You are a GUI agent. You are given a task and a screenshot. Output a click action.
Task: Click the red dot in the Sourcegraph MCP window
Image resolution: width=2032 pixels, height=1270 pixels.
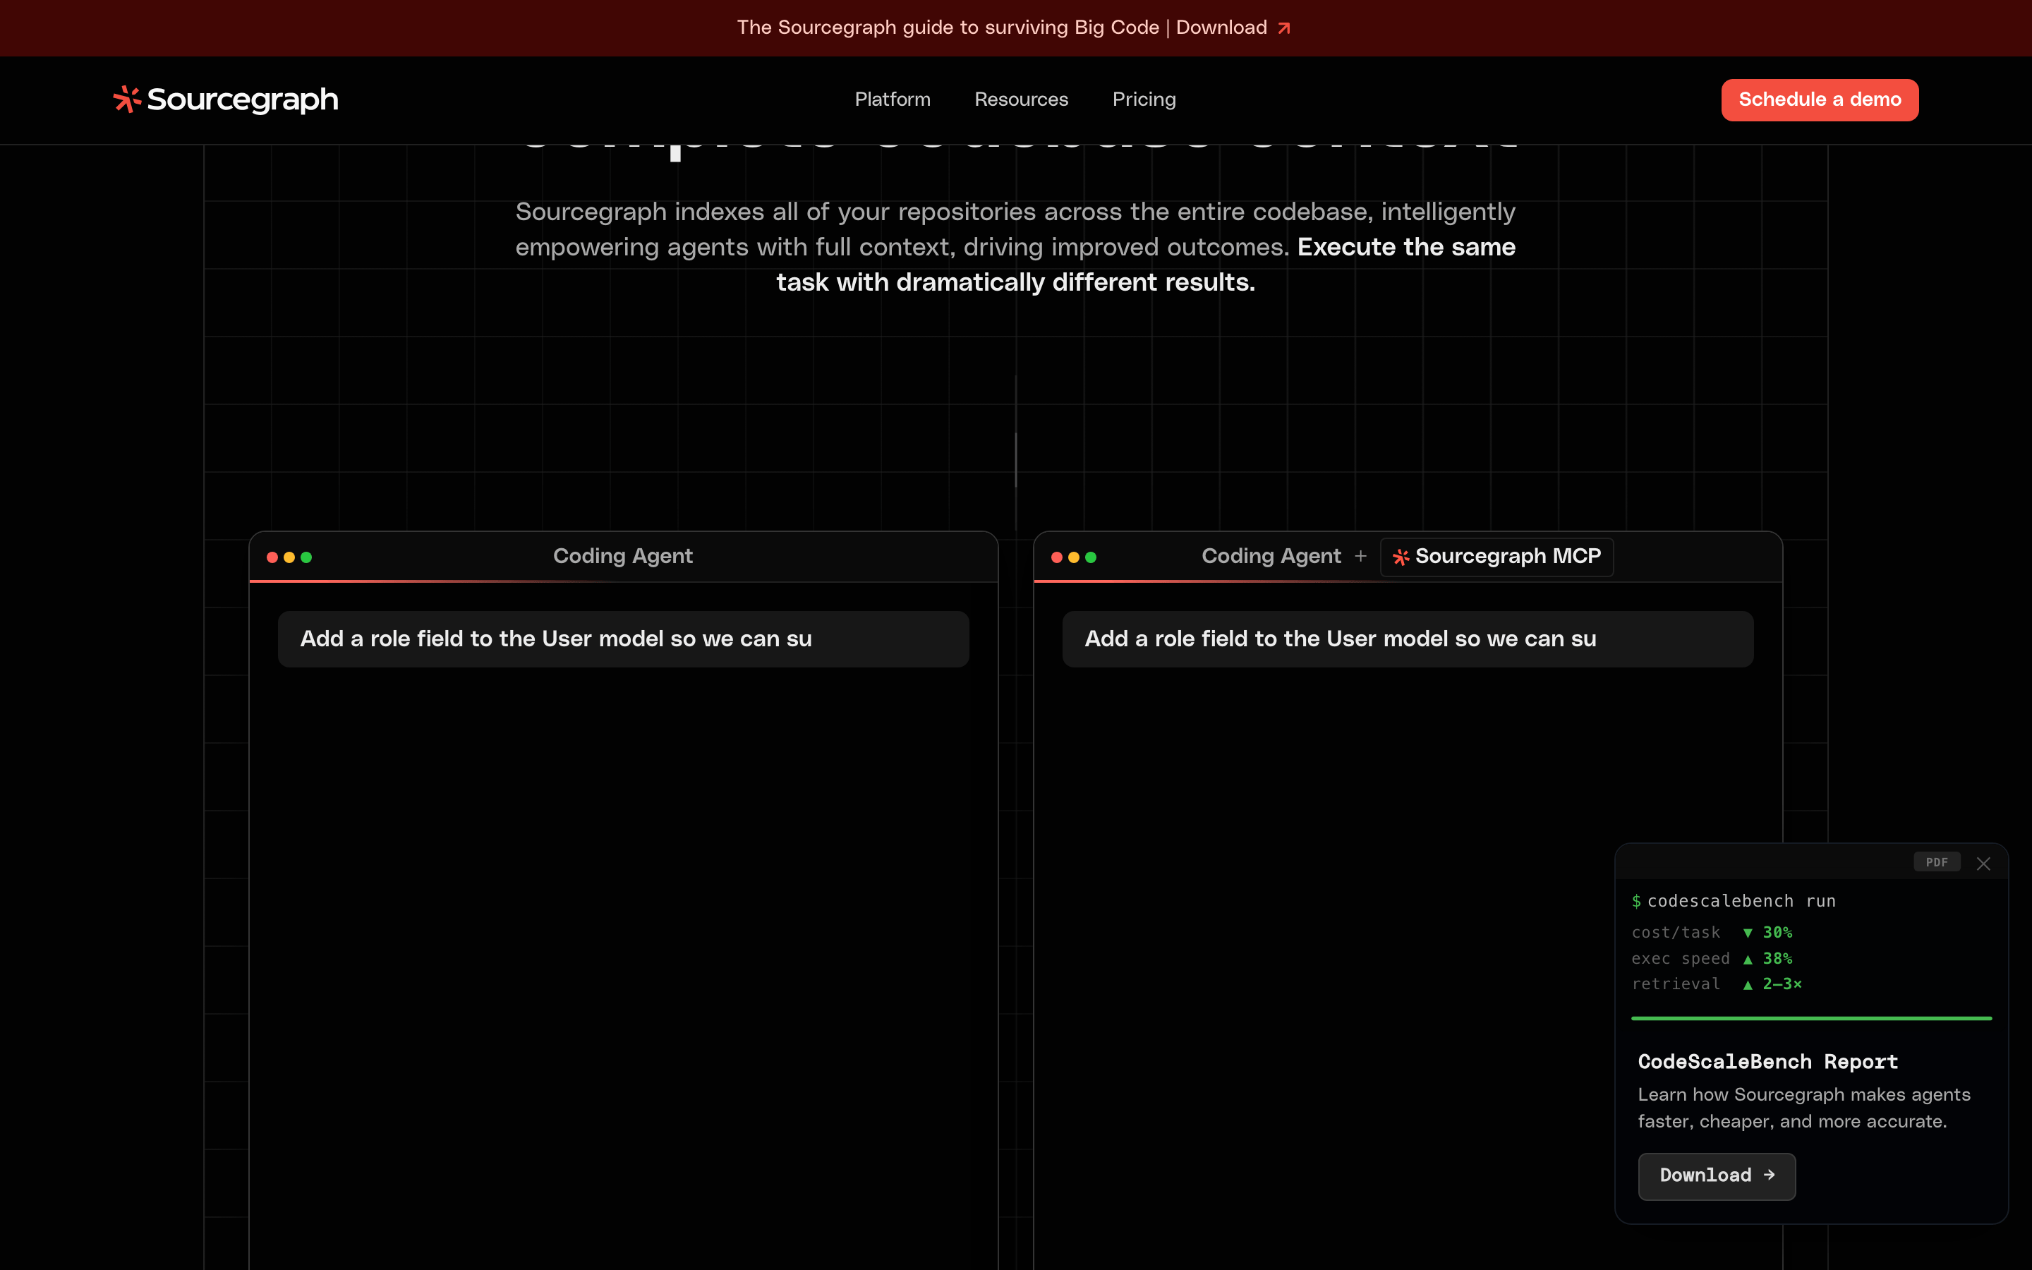point(1056,557)
